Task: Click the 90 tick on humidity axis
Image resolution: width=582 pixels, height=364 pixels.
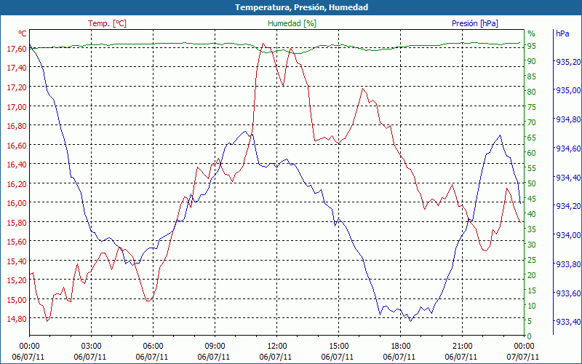Action: [532, 61]
